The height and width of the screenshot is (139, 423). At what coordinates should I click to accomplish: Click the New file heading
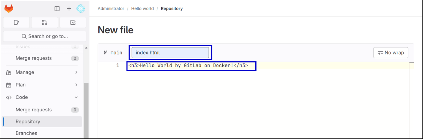(115, 30)
